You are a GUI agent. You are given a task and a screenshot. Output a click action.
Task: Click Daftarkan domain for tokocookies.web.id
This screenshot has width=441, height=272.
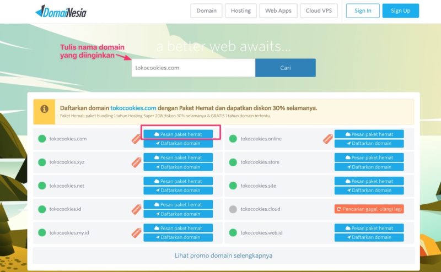click(x=369, y=237)
